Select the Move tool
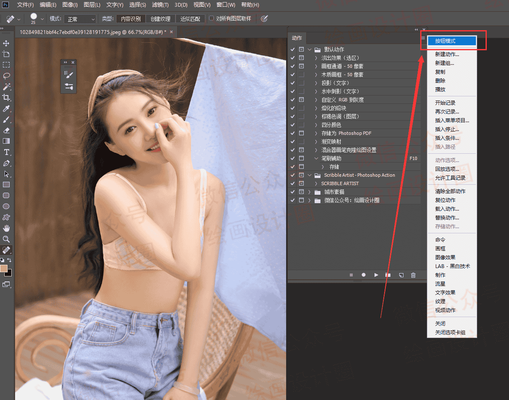The height and width of the screenshot is (400, 509). (x=6, y=43)
